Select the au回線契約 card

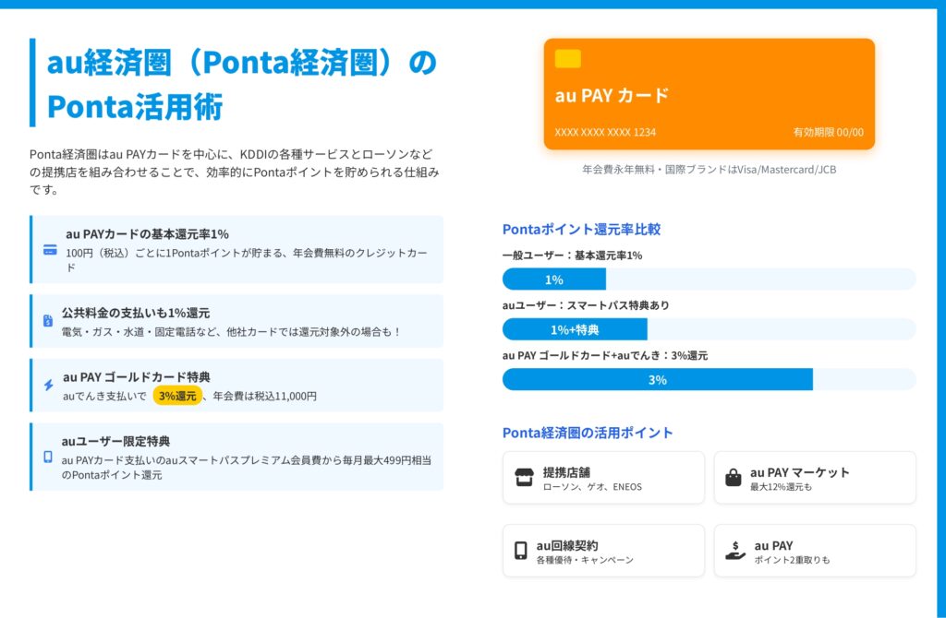603,551
